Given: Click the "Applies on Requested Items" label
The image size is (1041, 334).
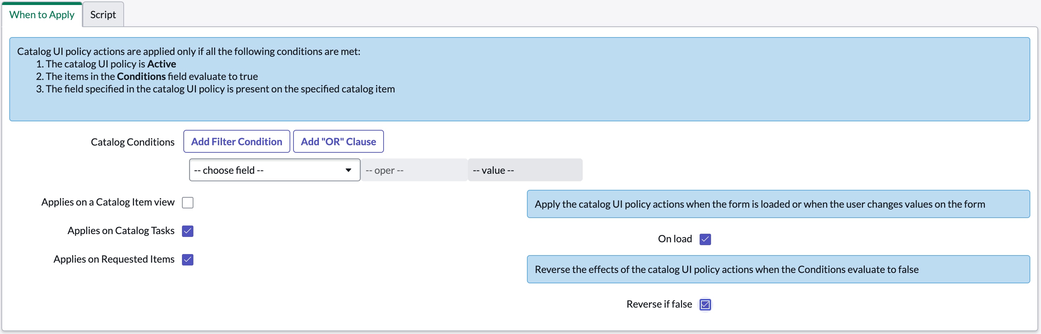Looking at the screenshot, I should click(114, 259).
